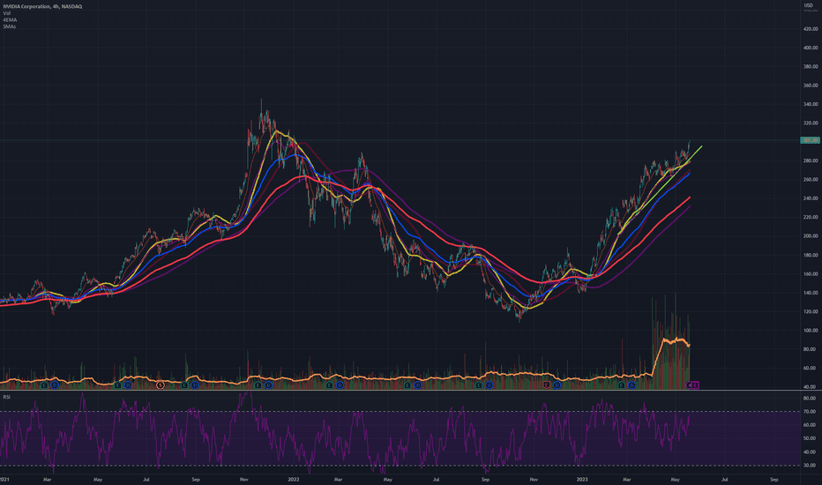
Task: Click the 30.00 RSI scale label
Action: [x=809, y=465]
